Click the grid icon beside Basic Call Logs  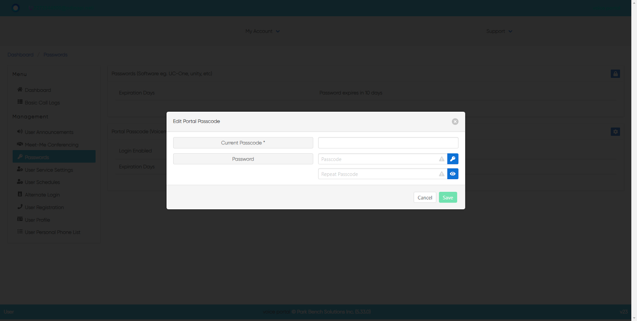click(20, 102)
